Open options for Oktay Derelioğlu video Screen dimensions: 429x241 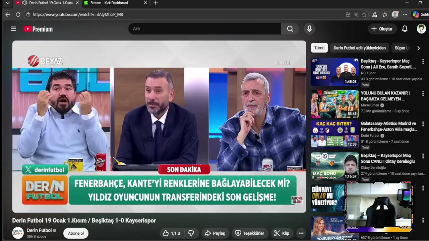click(423, 156)
